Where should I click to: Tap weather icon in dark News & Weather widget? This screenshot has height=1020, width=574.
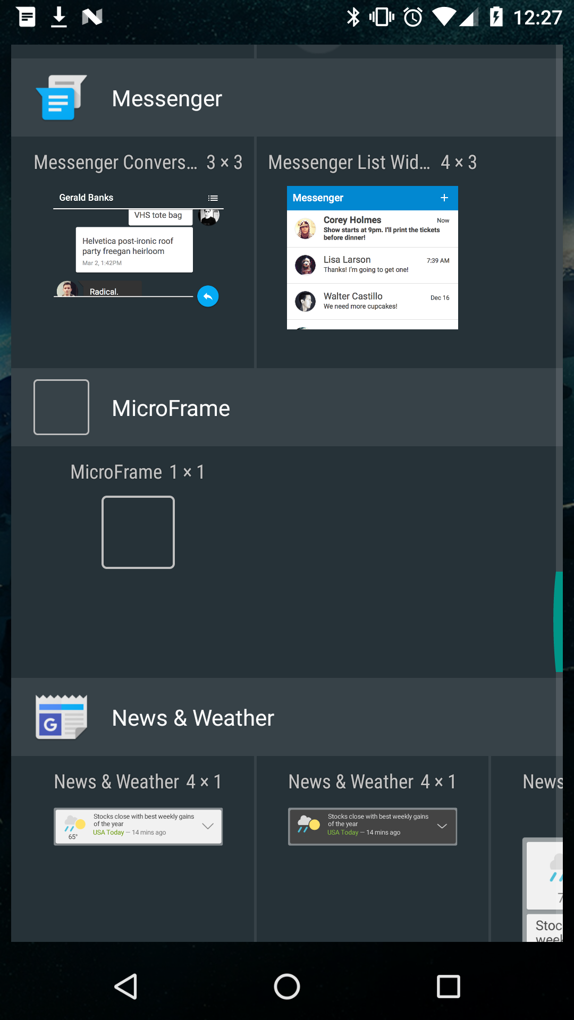[309, 824]
